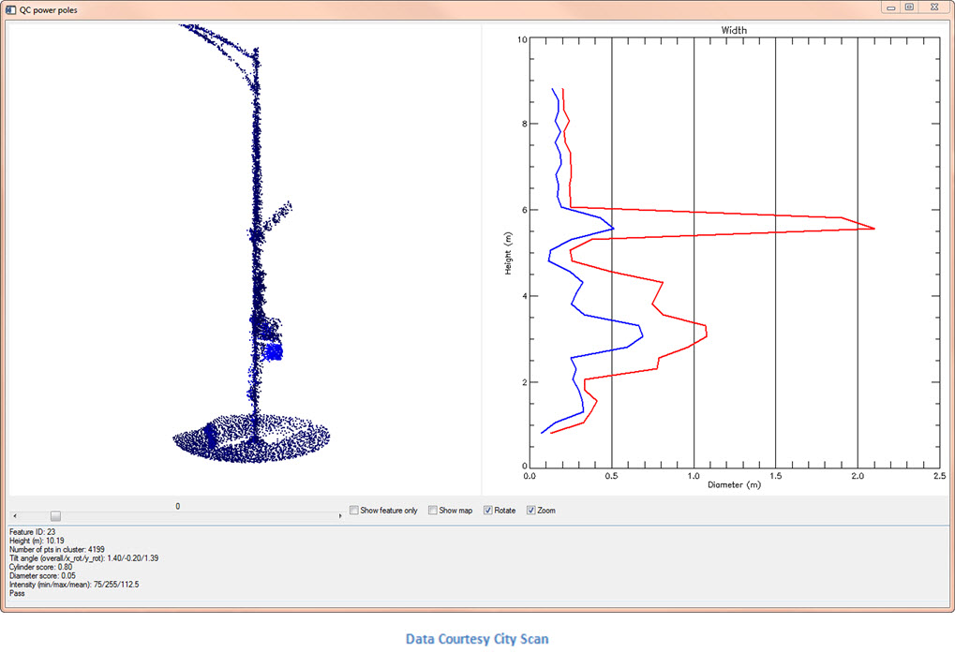Click the Feature ID: 23 status line

36,531
